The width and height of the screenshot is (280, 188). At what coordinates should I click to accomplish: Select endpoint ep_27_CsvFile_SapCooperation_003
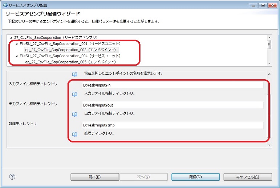[71, 50]
